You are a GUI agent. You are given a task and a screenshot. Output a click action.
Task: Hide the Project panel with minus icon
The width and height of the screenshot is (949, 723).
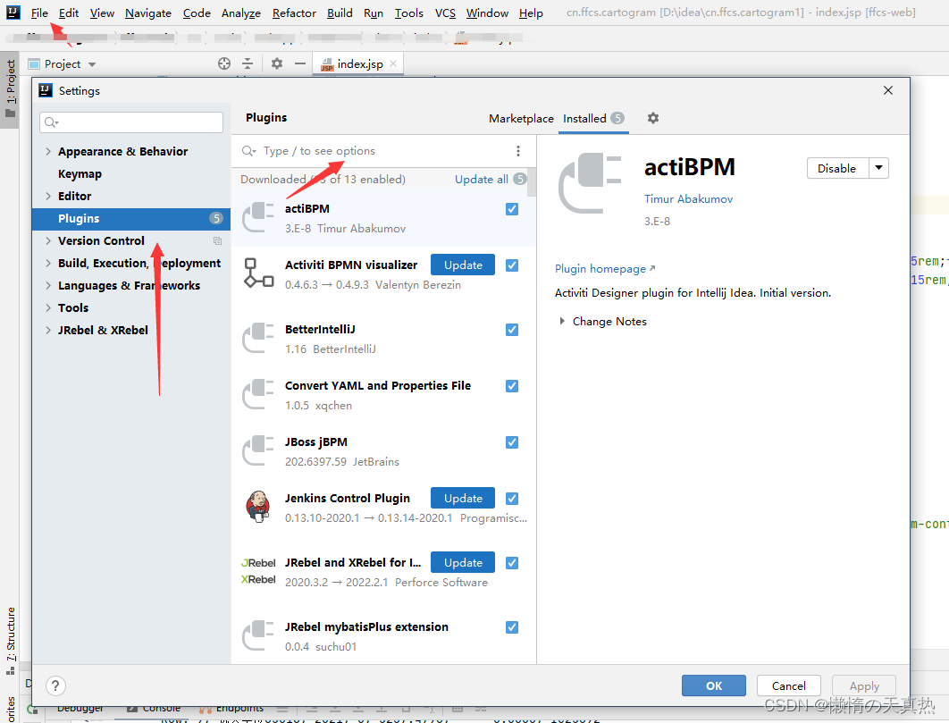[x=300, y=63]
